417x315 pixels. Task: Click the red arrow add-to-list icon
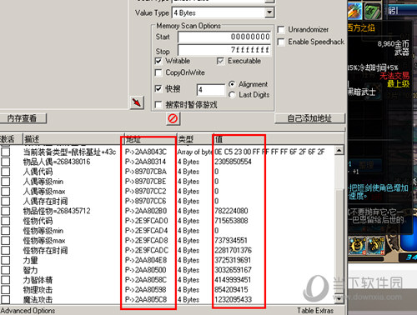click(137, 102)
